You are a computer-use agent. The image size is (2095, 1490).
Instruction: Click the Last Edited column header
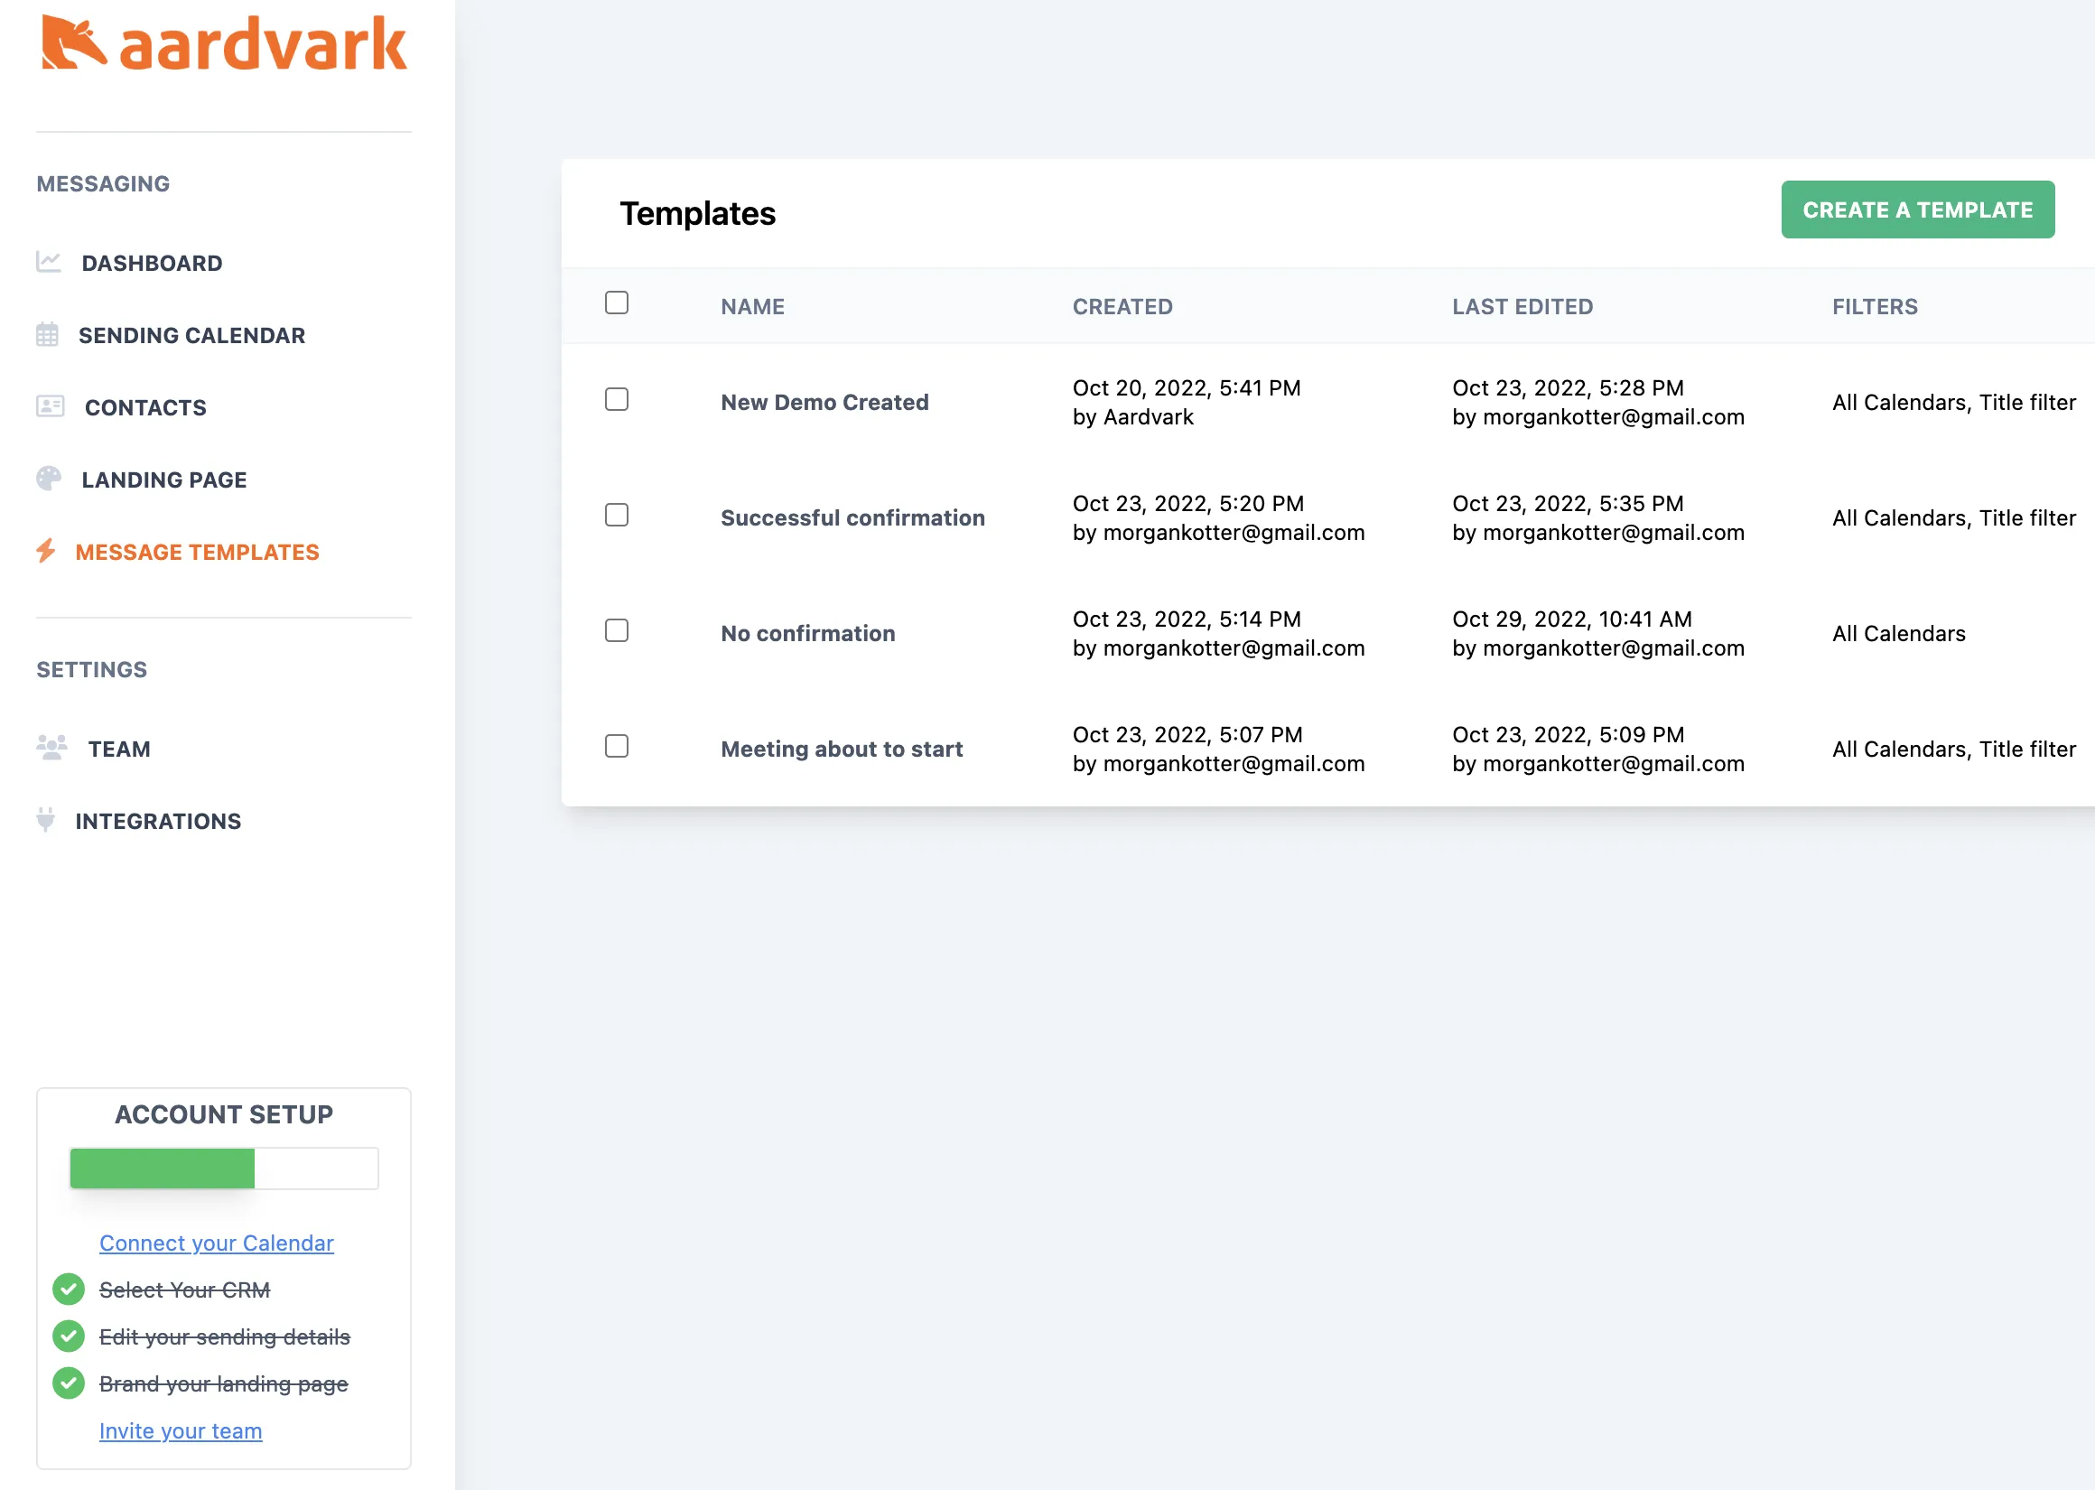coord(1522,307)
